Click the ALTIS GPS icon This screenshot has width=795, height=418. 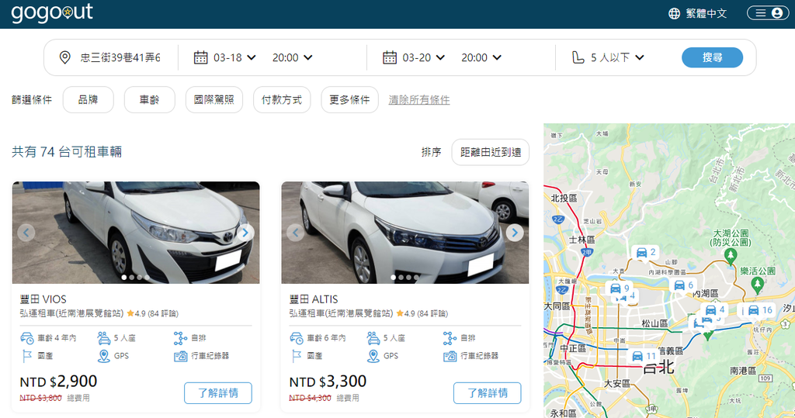[x=373, y=356]
